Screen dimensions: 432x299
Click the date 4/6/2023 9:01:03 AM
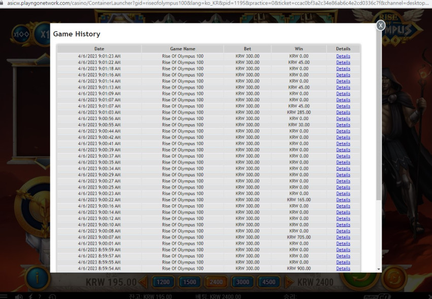pos(99,113)
